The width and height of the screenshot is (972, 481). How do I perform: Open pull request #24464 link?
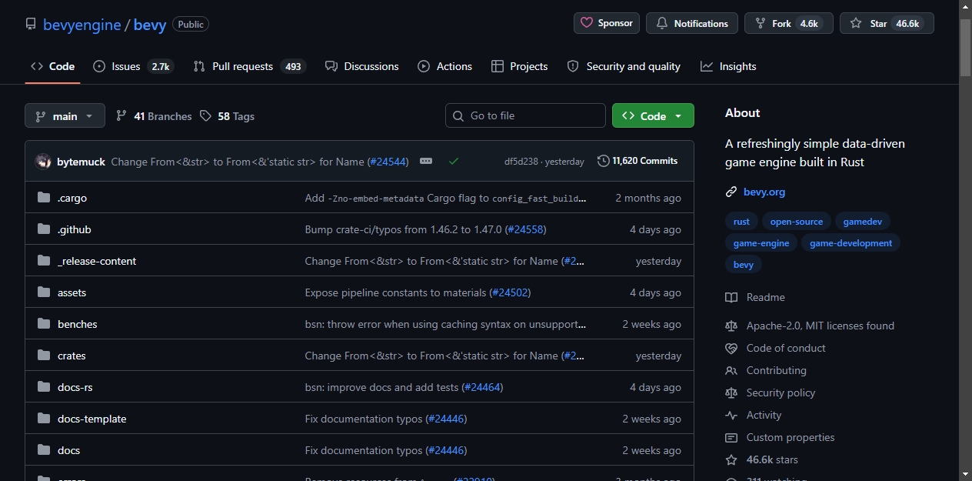coord(481,387)
